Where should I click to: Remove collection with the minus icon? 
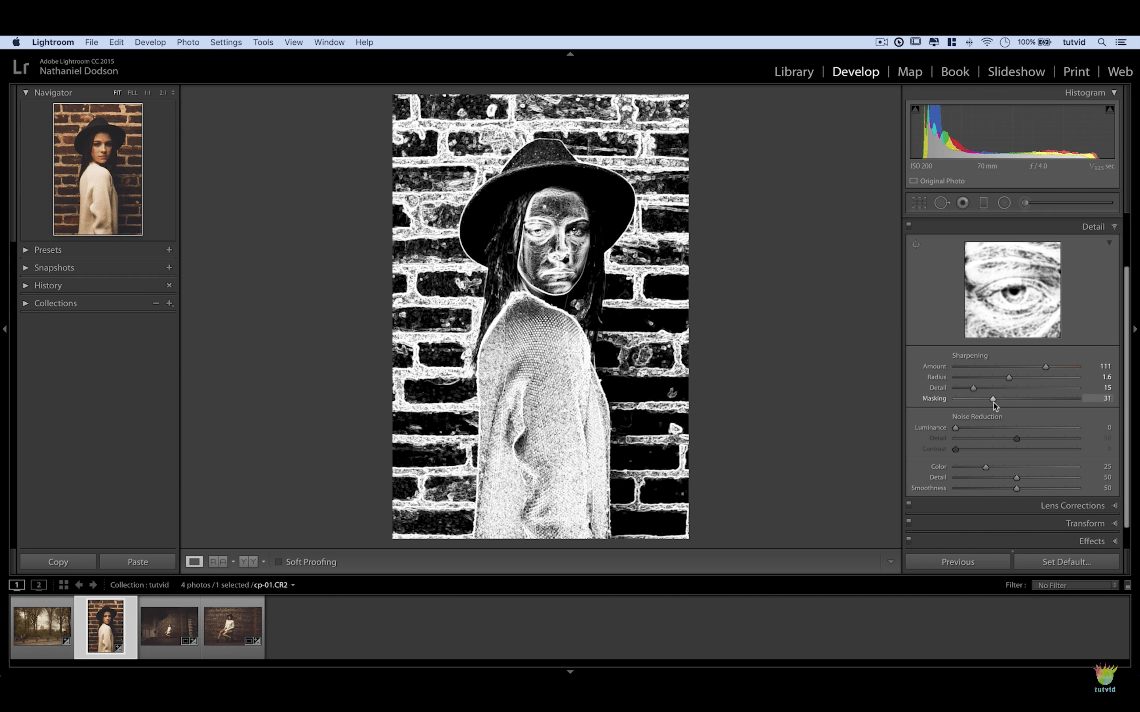pyautogui.click(x=156, y=303)
